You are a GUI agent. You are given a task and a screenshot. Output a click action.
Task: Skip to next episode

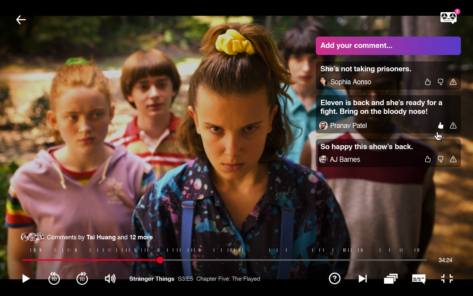point(363,279)
